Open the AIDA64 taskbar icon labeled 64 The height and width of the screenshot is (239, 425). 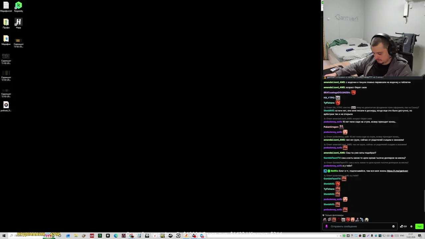click(x=92, y=236)
